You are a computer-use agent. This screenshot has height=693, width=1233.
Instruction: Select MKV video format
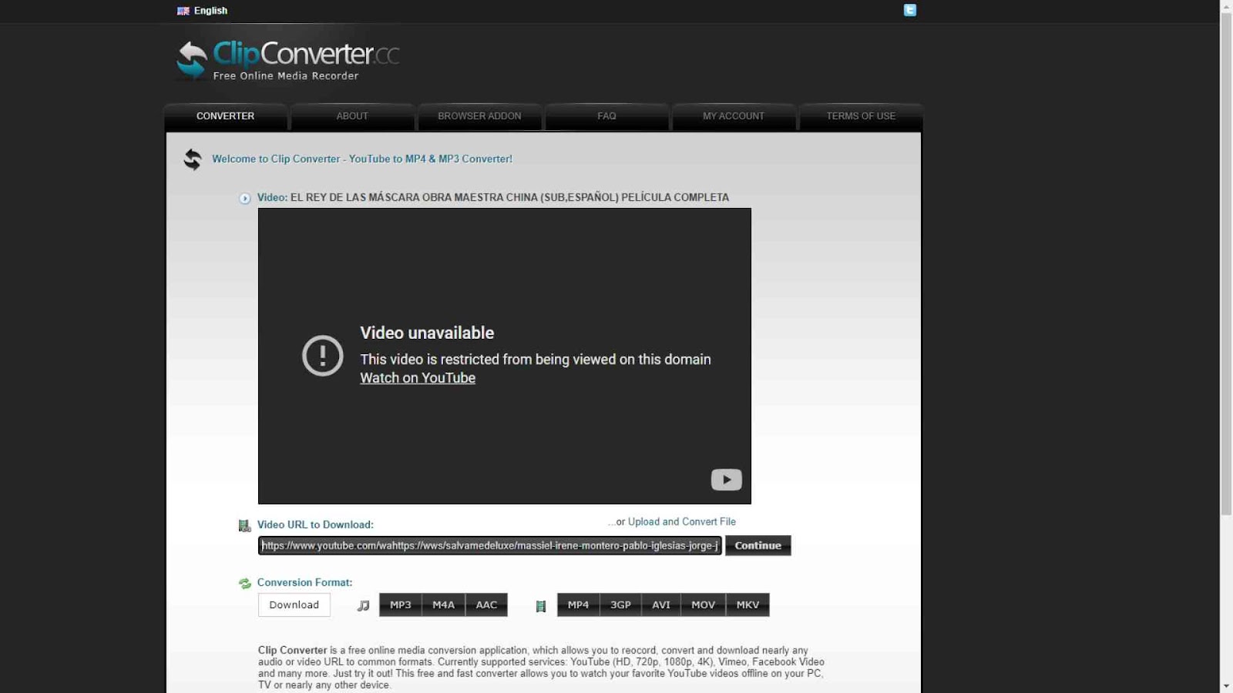[748, 605]
